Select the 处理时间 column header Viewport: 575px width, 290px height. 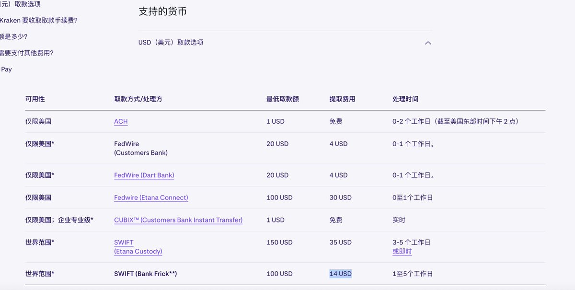point(405,99)
